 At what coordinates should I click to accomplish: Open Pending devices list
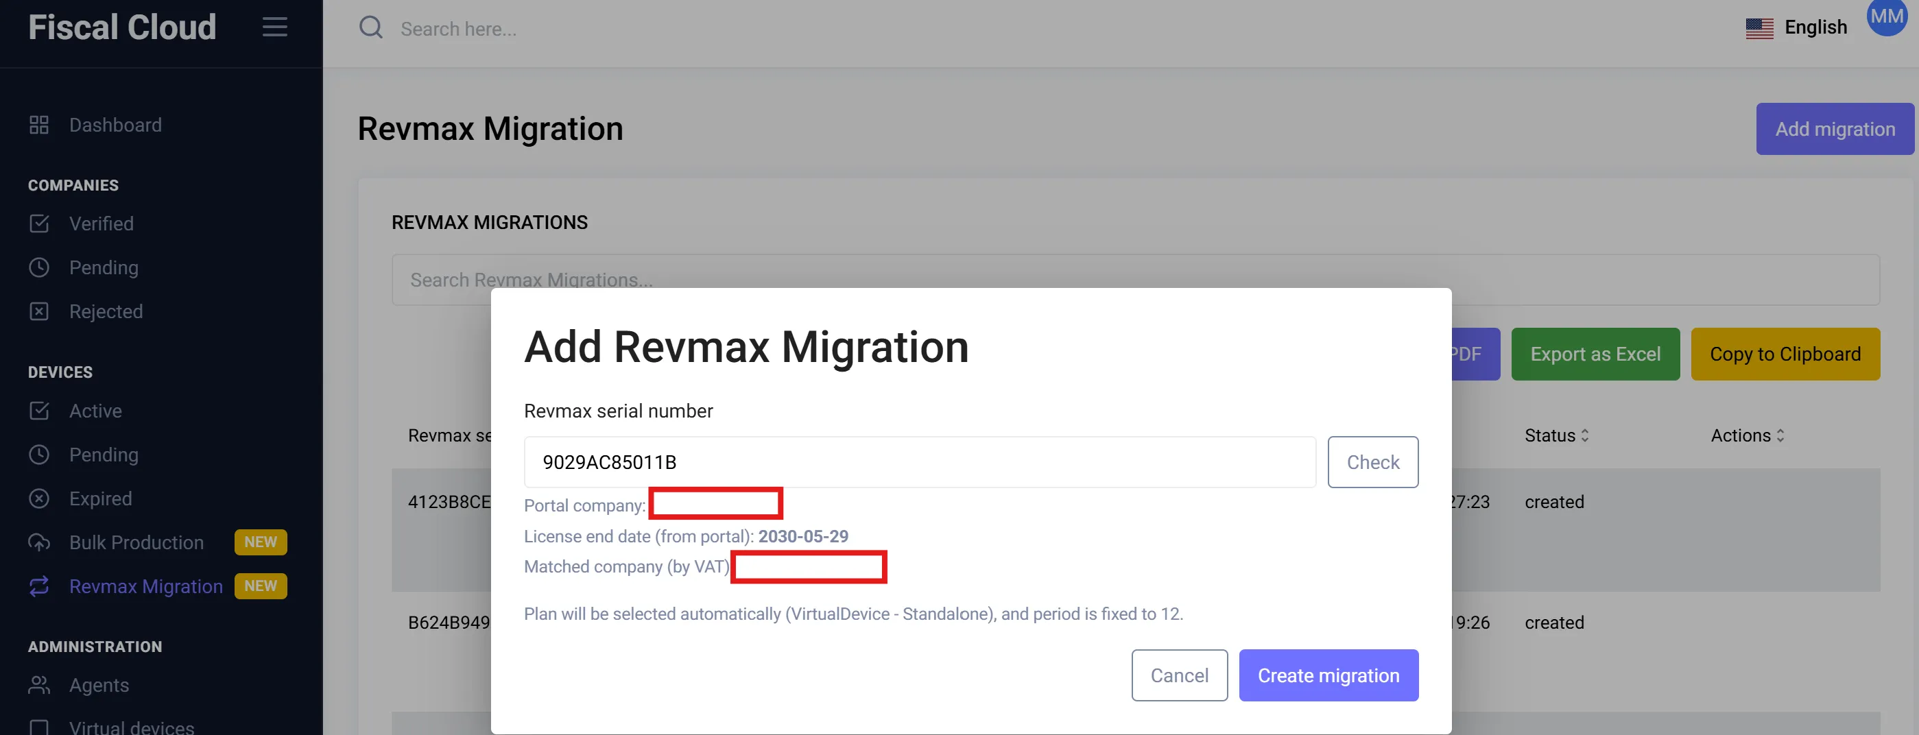[x=104, y=455]
